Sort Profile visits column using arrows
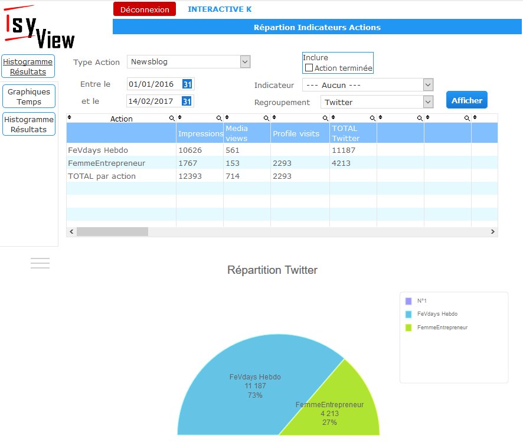 pyautogui.click(x=274, y=117)
